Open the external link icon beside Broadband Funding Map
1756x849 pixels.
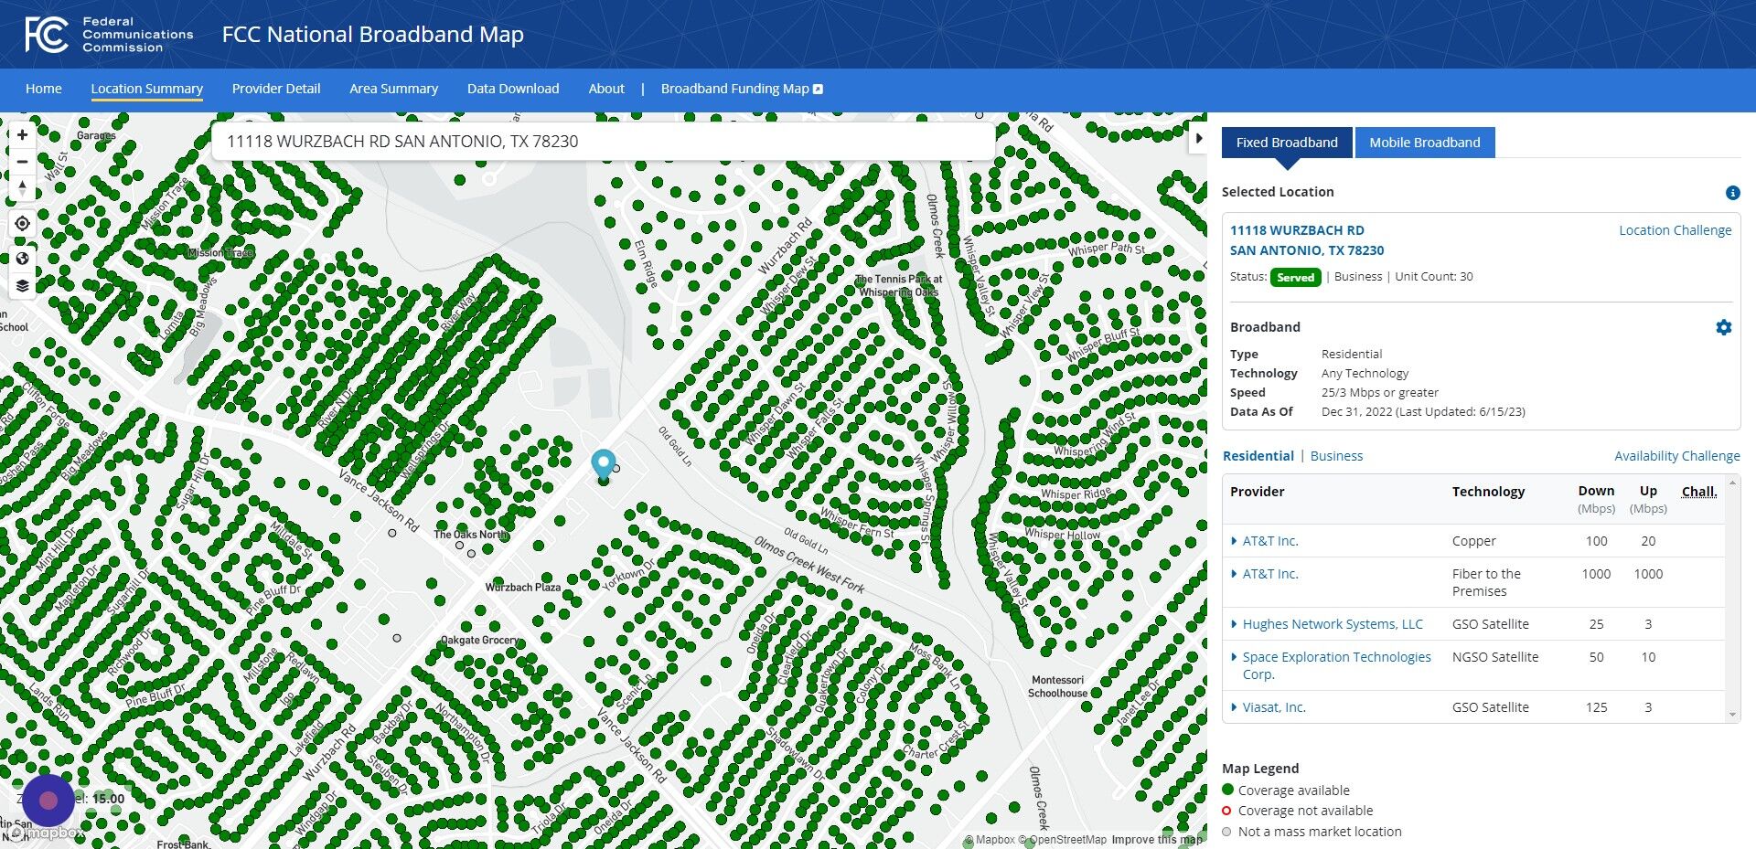click(x=819, y=90)
